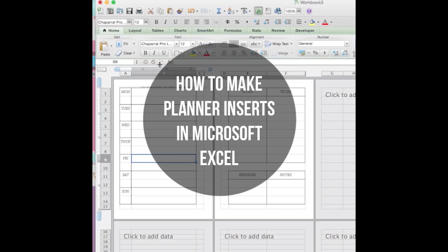The height and width of the screenshot is (252, 448).
Task: Confirm entry with formula bar checkmark
Action: 153,62
